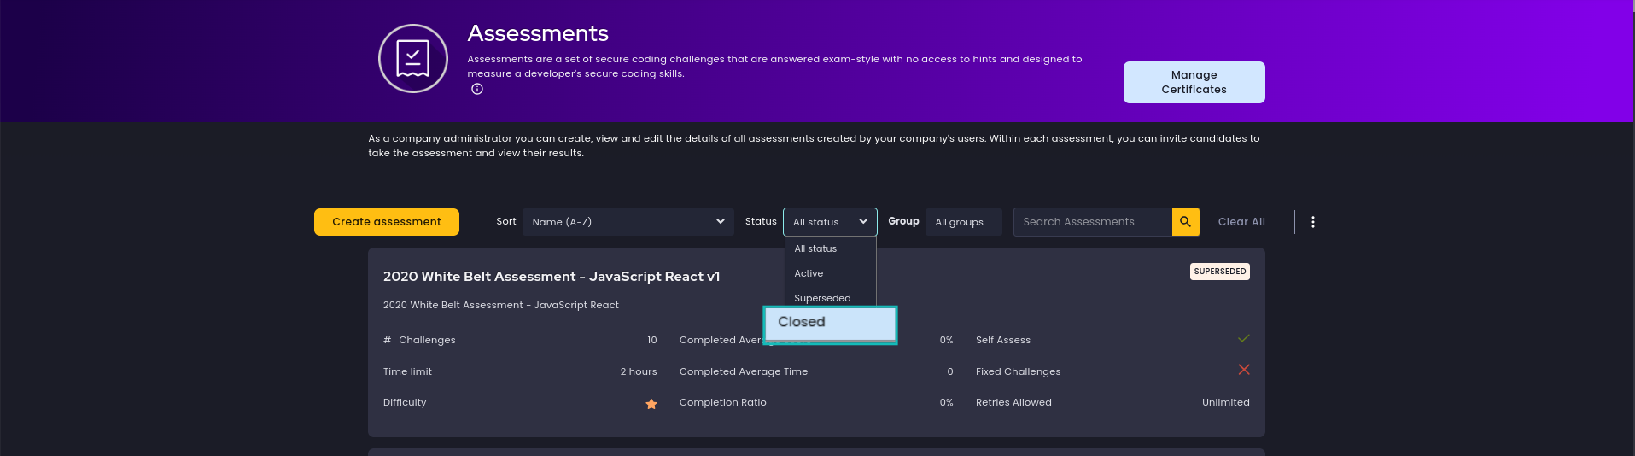Click the info icon below the Assessments description
Image resolution: width=1635 pixels, height=456 pixels.
pos(477,89)
